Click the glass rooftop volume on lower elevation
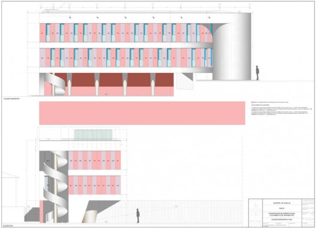316x229 pixels. 93,135
